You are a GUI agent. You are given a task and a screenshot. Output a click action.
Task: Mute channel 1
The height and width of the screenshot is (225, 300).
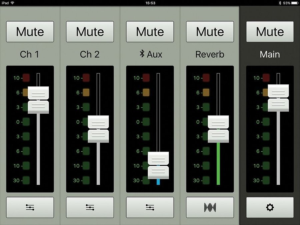pyautogui.click(x=30, y=32)
